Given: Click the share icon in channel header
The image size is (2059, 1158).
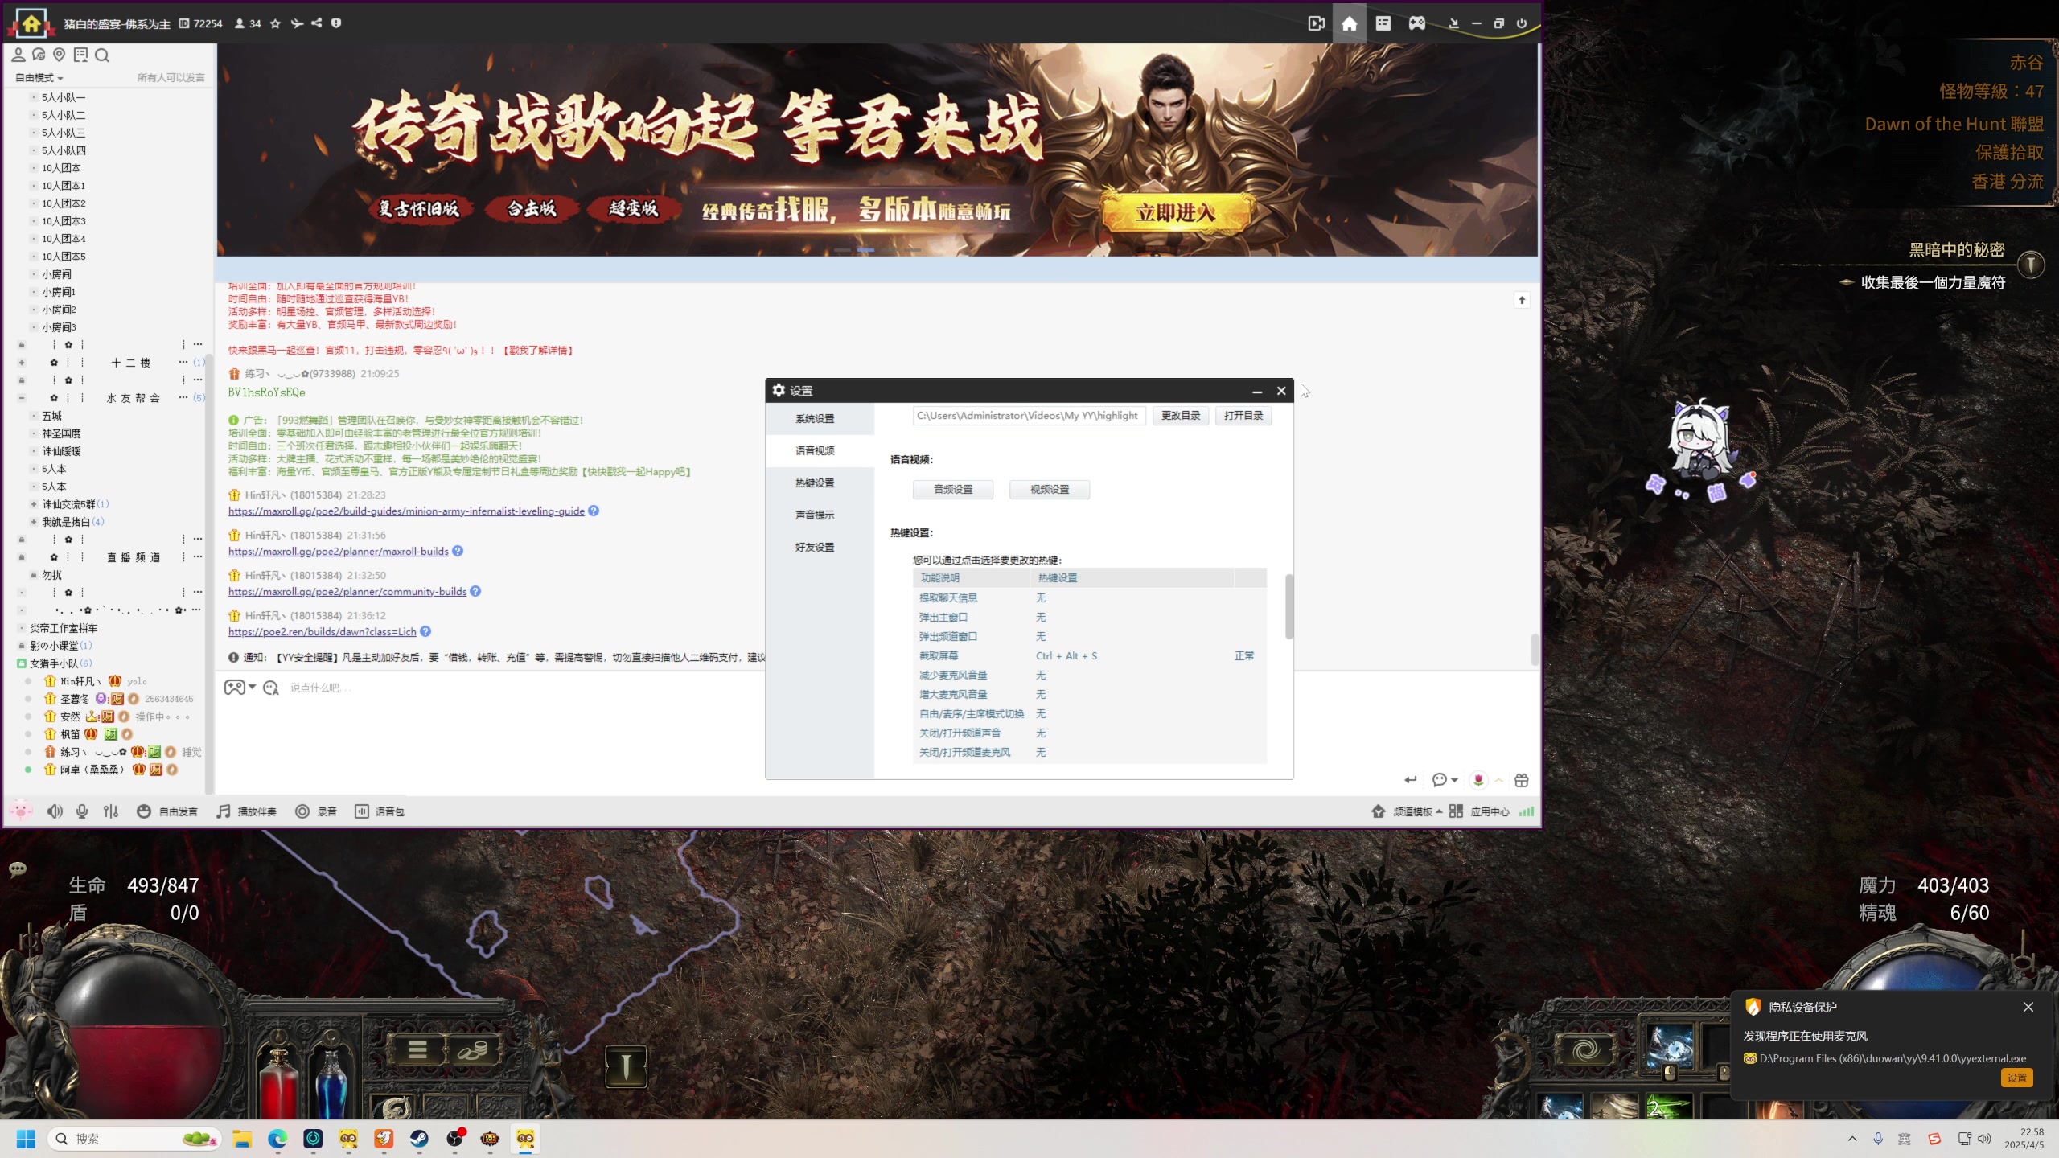Looking at the screenshot, I should coord(317,23).
